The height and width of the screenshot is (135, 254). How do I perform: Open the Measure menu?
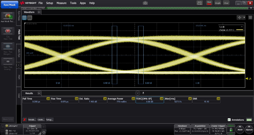[x=61, y=3]
